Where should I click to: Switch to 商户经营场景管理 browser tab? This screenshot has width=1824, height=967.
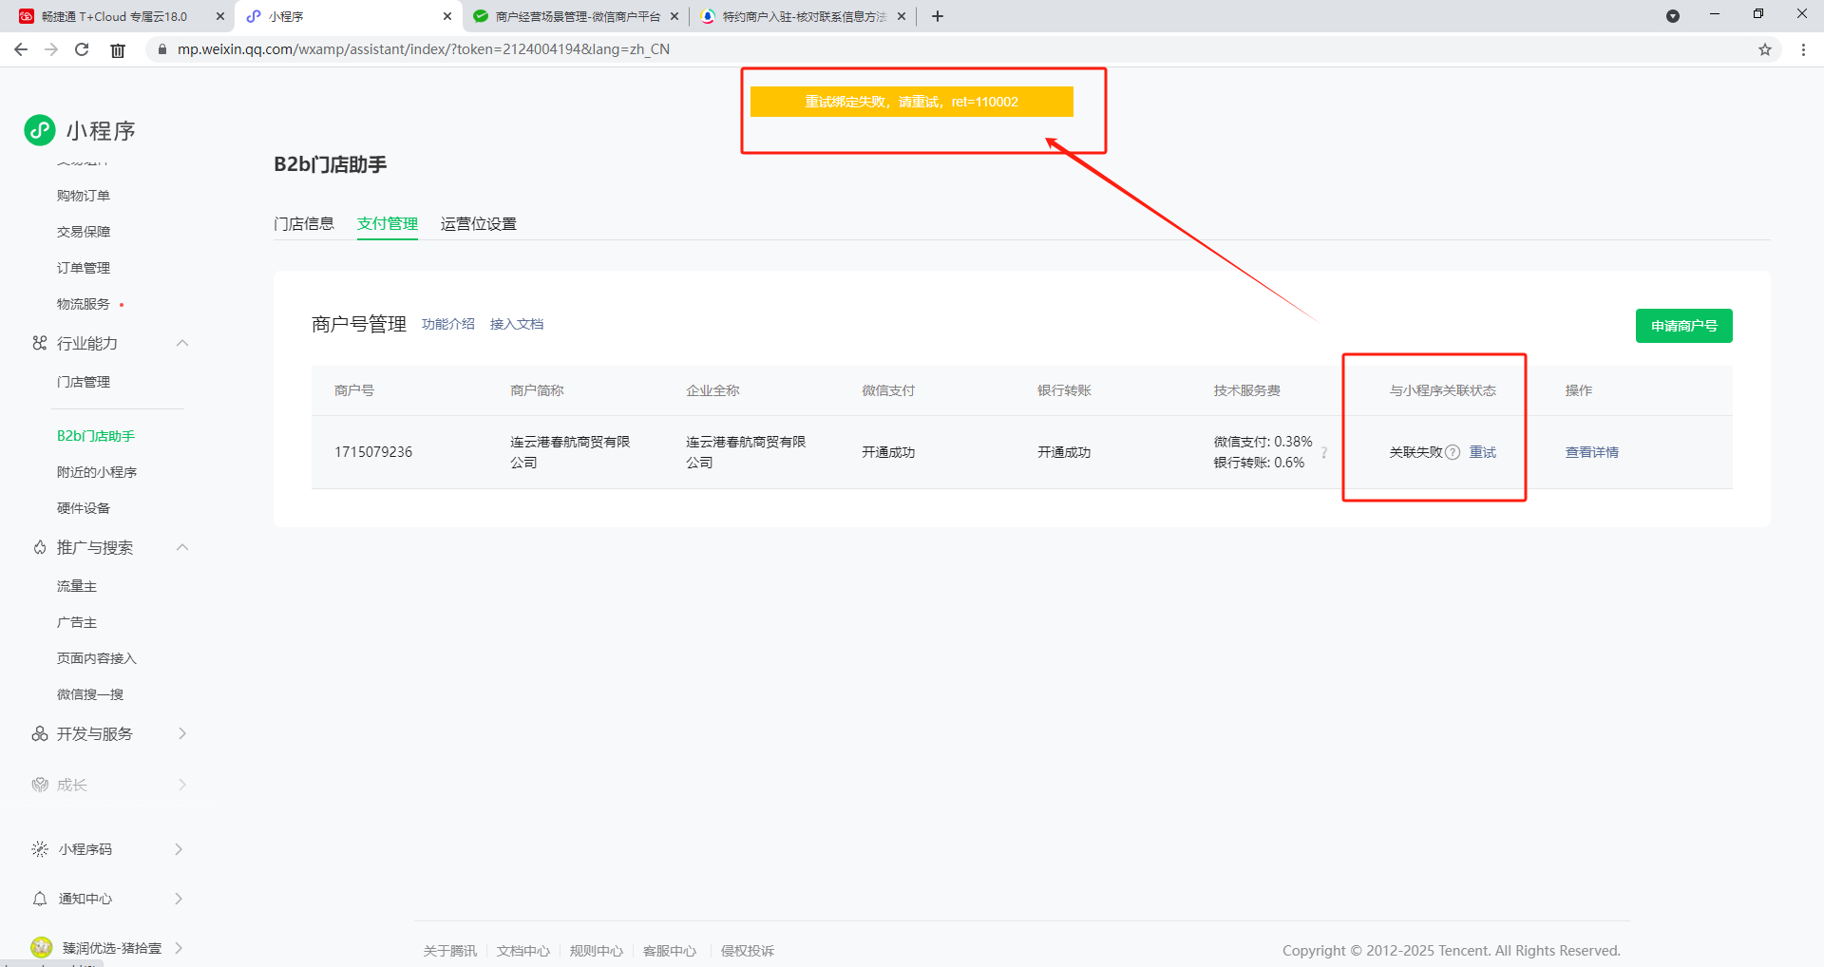(x=578, y=16)
